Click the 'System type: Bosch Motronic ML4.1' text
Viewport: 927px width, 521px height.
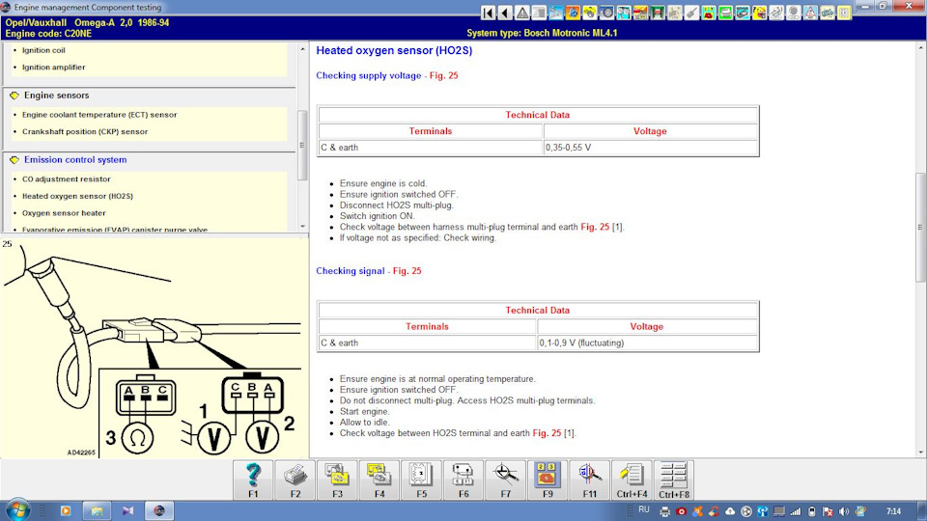coord(542,33)
